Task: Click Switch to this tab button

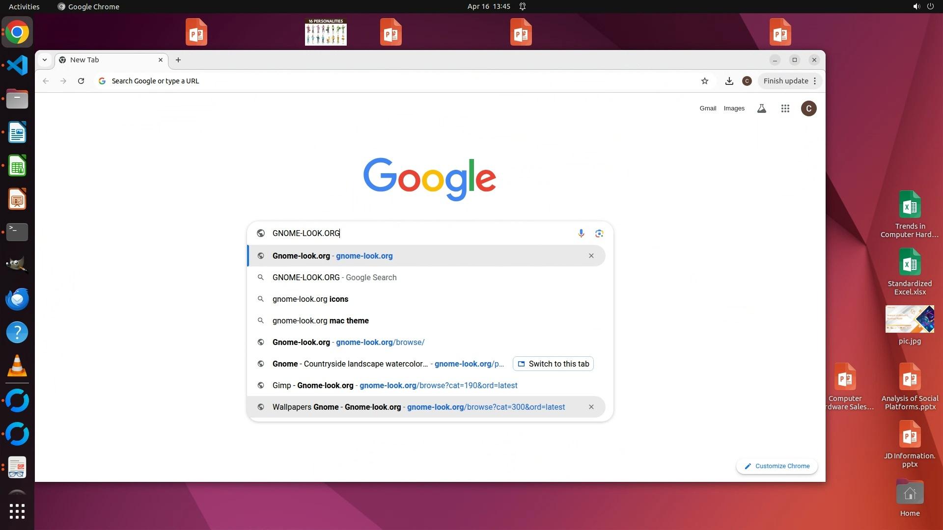Action: pos(553,364)
